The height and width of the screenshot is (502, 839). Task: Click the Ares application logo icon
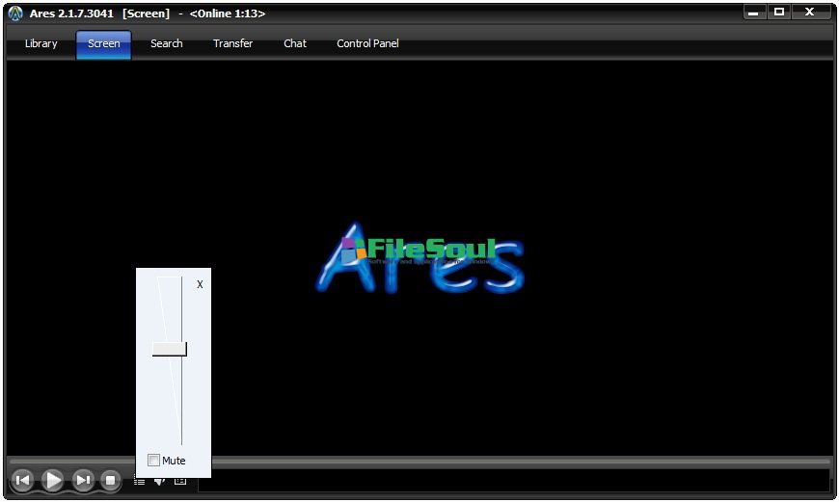(x=15, y=13)
